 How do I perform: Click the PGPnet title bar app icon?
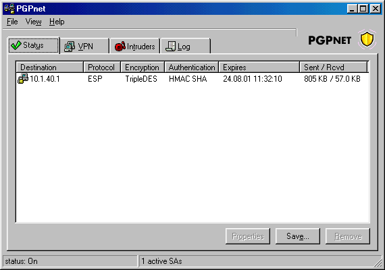pyautogui.click(x=9, y=9)
